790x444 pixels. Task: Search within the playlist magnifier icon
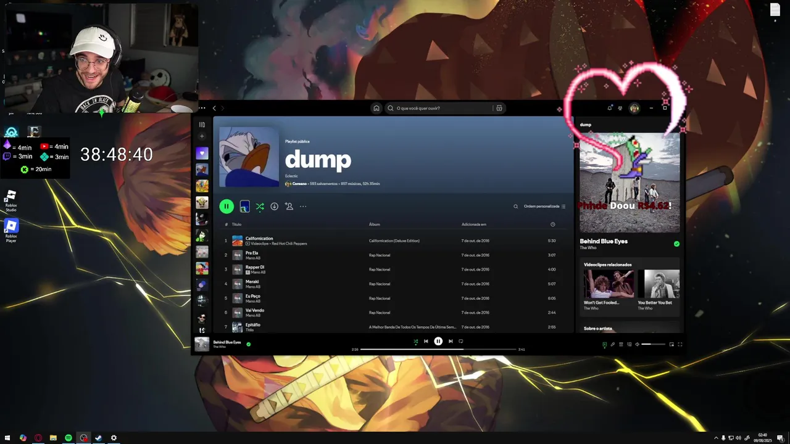(516, 207)
